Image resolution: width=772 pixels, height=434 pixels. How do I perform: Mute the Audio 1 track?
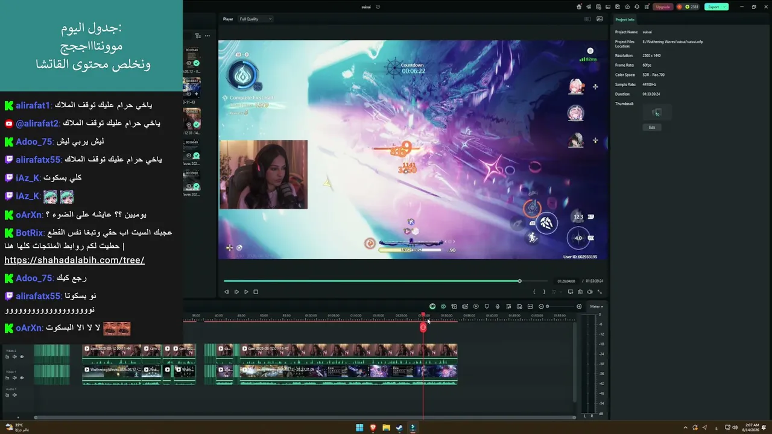coord(14,395)
